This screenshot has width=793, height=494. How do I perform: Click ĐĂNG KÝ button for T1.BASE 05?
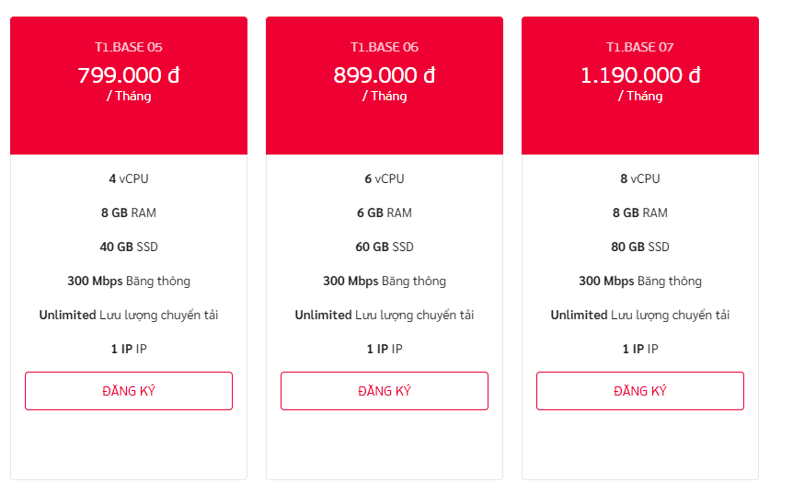click(x=129, y=391)
